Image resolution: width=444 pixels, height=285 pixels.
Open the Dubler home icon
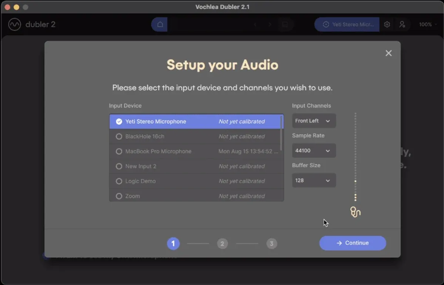pyautogui.click(x=160, y=24)
